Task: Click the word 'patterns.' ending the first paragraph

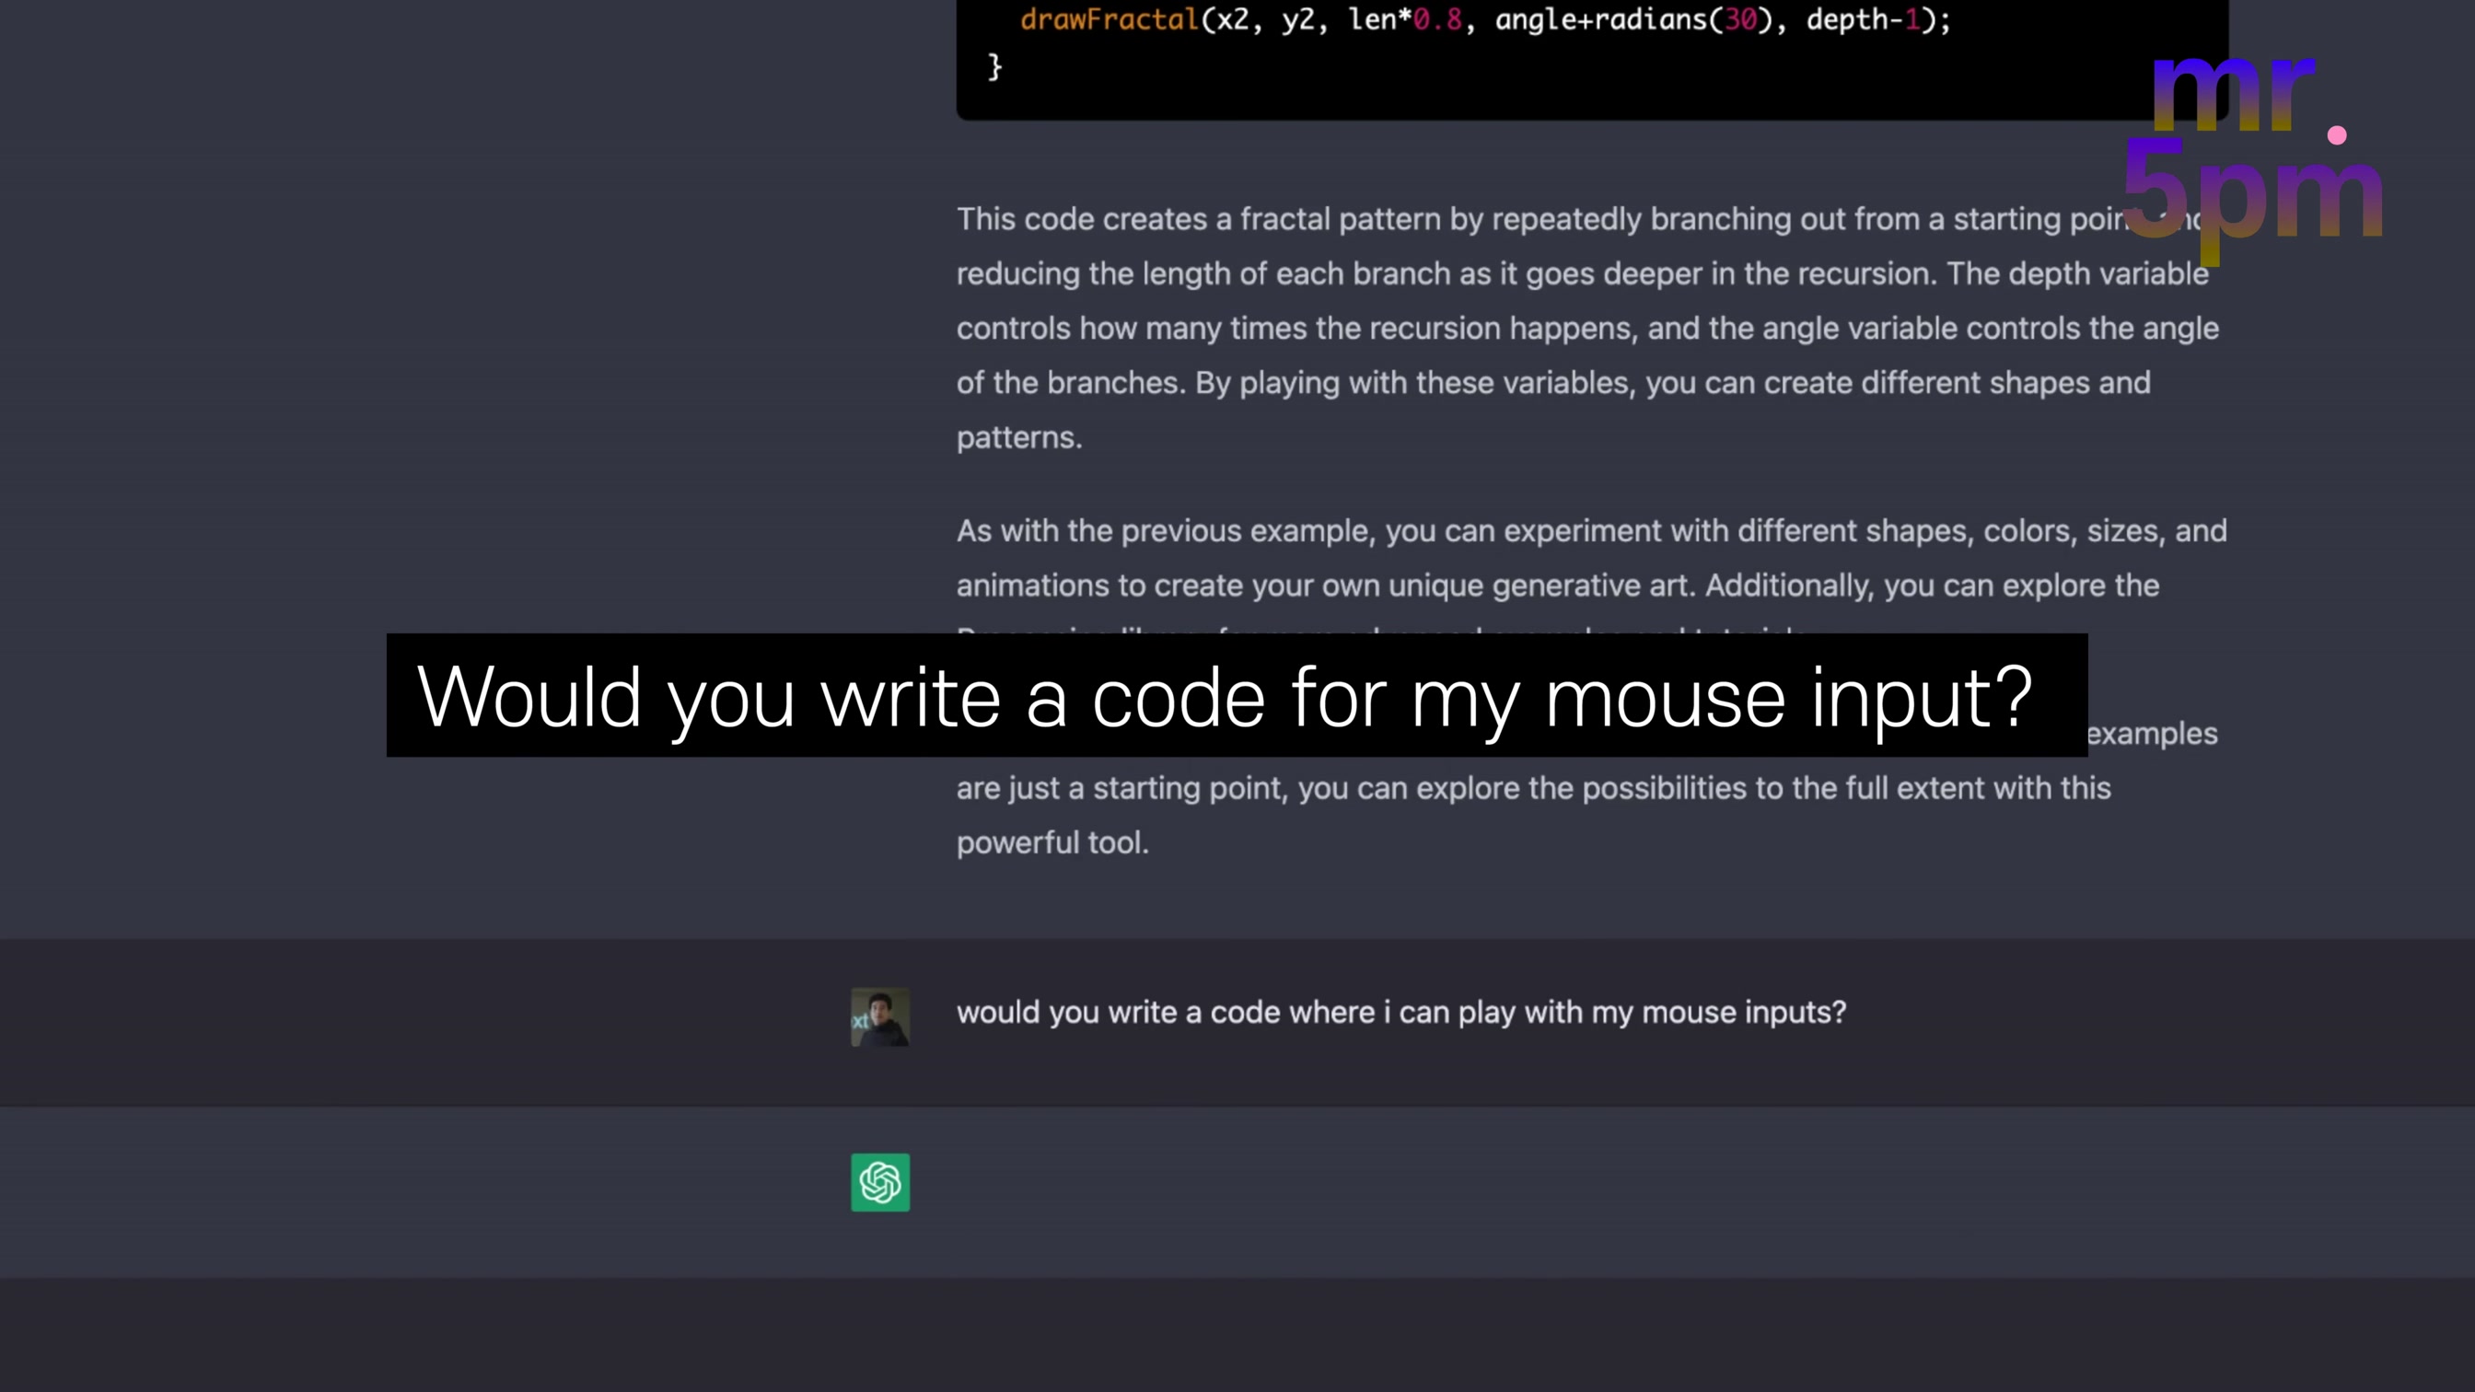Action: 1018,437
